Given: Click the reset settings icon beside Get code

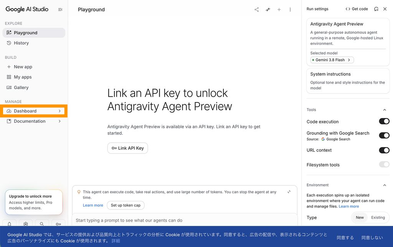Looking at the screenshot, I should 376,9.
